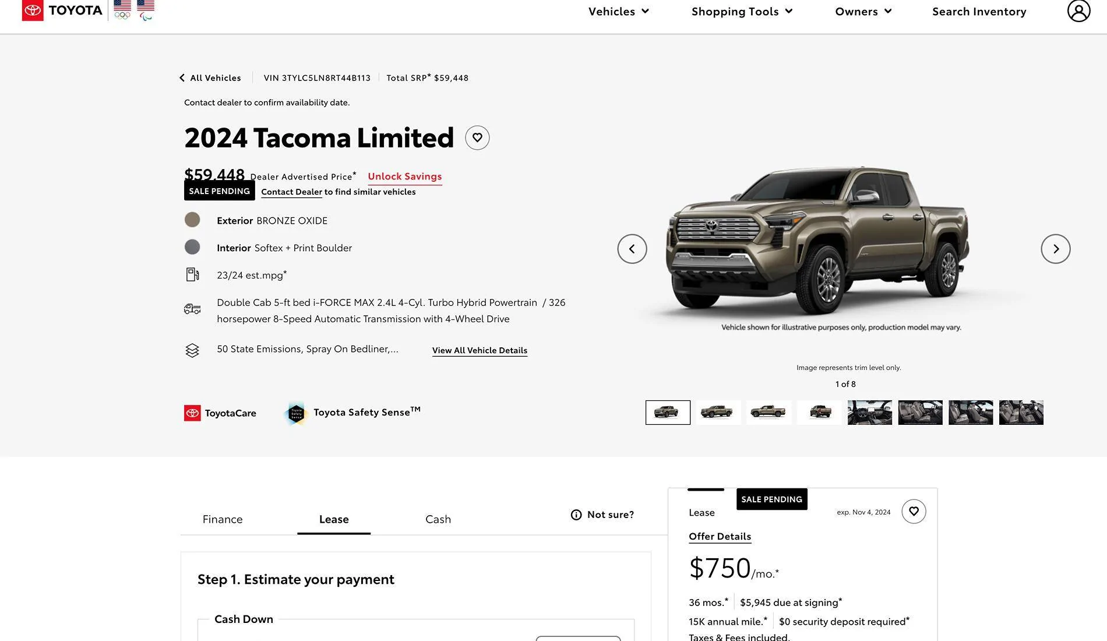Screen dimensions: 1107x641
Task: Click the Unlock Savings link
Action: pyautogui.click(x=404, y=176)
